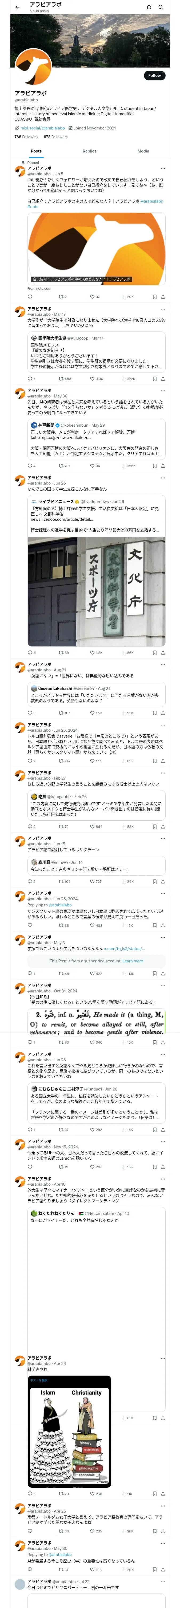Share the Jun 26 Ministry building photo post
The height and width of the screenshot is (1608, 180).
(163, 653)
